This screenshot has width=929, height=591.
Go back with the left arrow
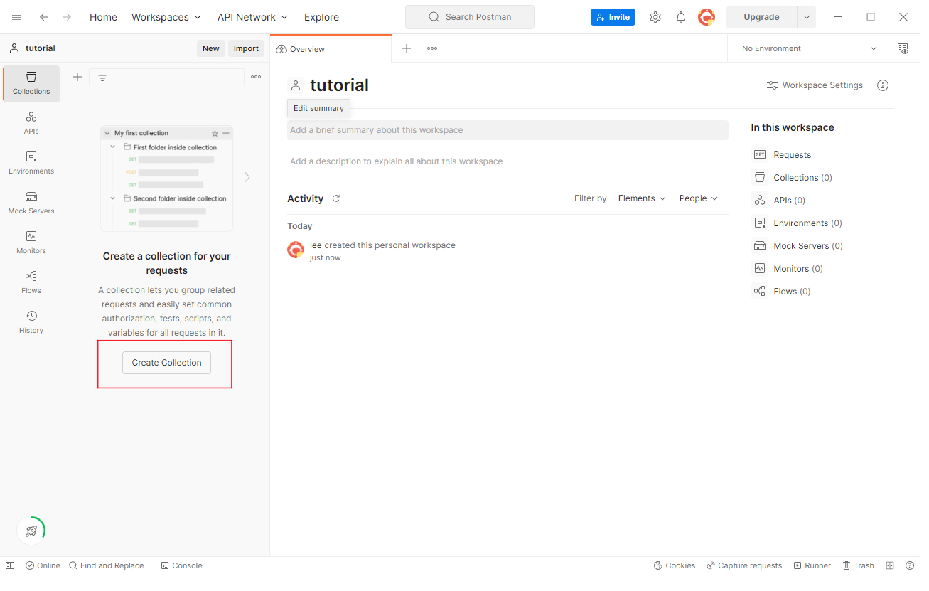44,17
